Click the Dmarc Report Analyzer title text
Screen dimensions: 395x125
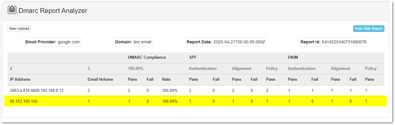point(53,11)
